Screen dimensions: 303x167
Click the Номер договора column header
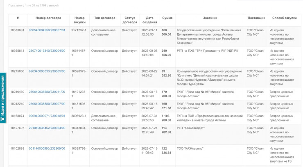tap(48, 18)
